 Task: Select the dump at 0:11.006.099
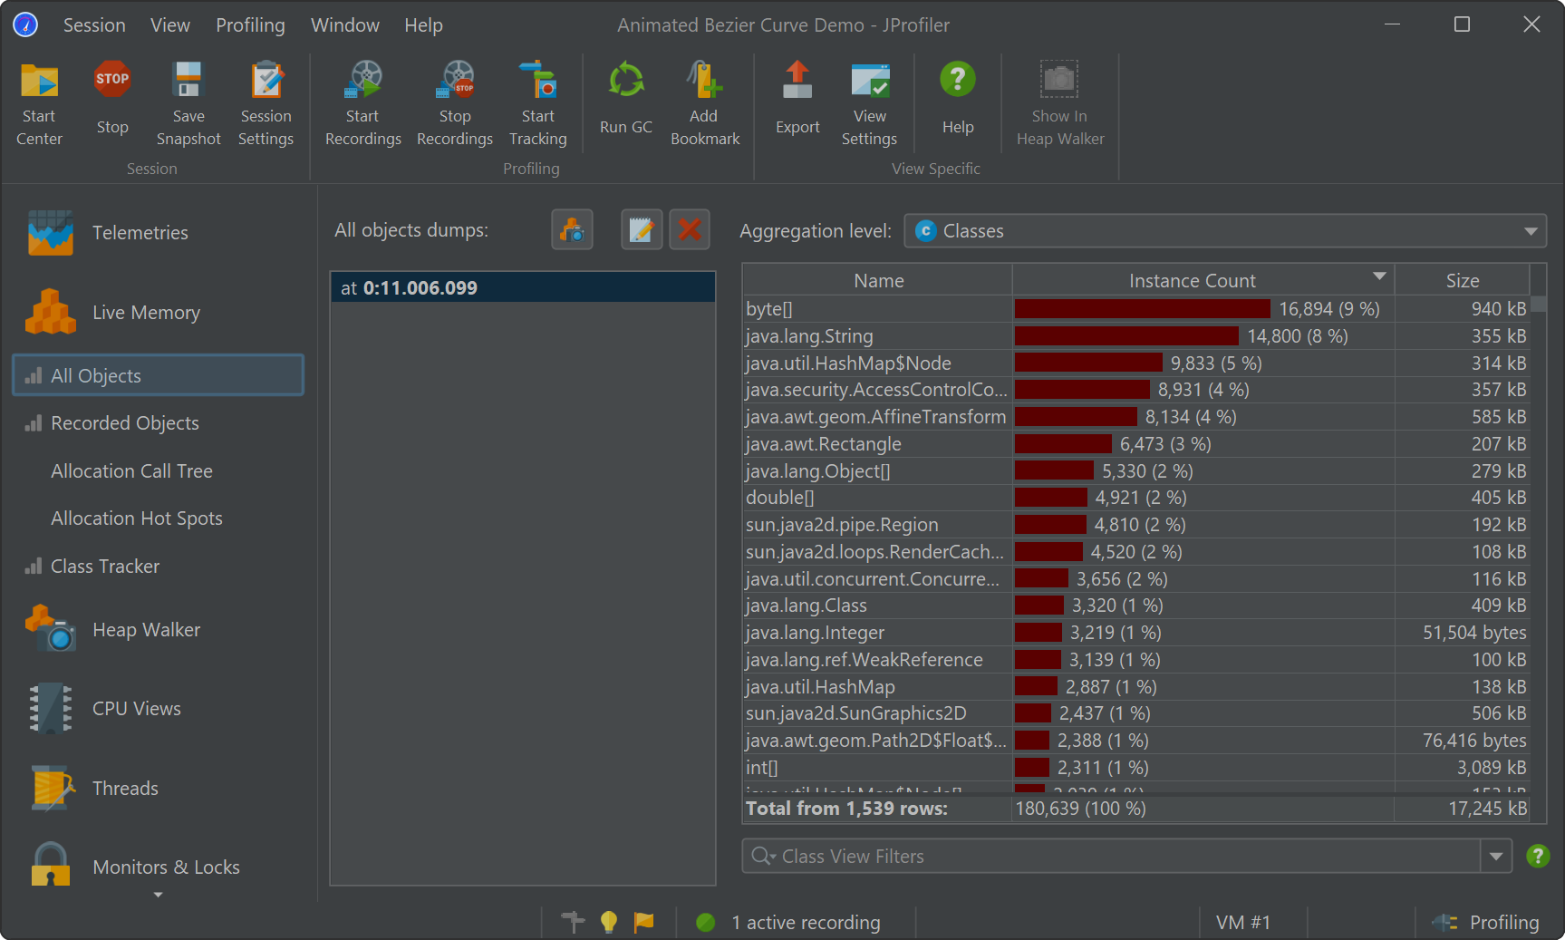pos(523,288)
